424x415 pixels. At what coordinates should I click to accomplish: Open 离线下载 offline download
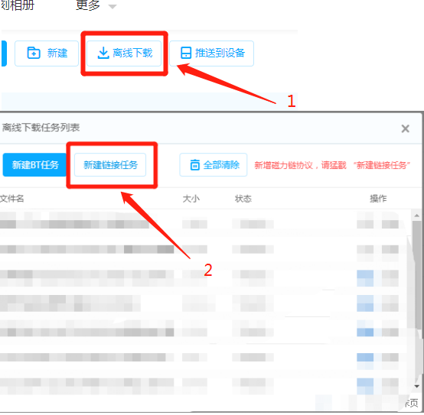124,53
